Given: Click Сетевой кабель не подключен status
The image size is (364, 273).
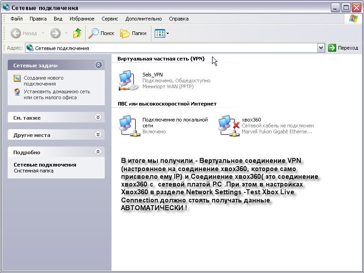Looking at the screenshot, I should (x=278, y=126).
